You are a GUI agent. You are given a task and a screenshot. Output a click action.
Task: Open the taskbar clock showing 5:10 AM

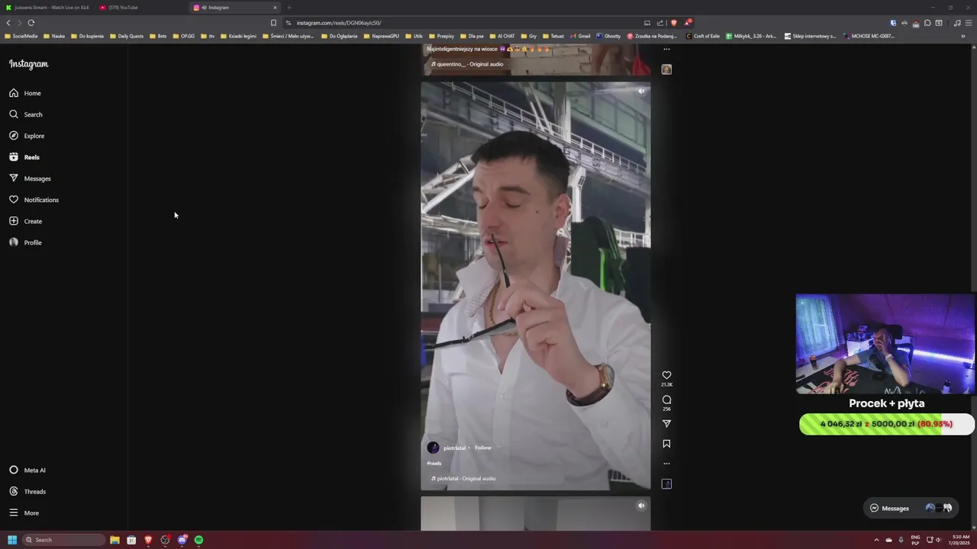(959, 540)
